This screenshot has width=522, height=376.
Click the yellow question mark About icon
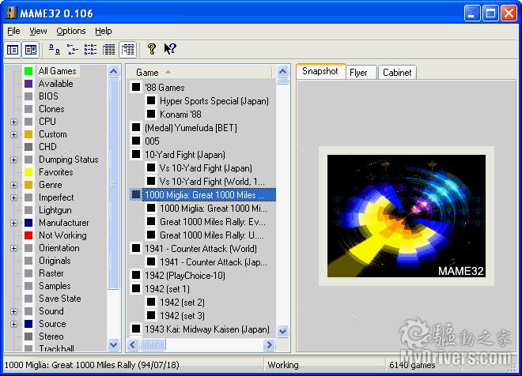pyautogui.click(x=152, y=49)
